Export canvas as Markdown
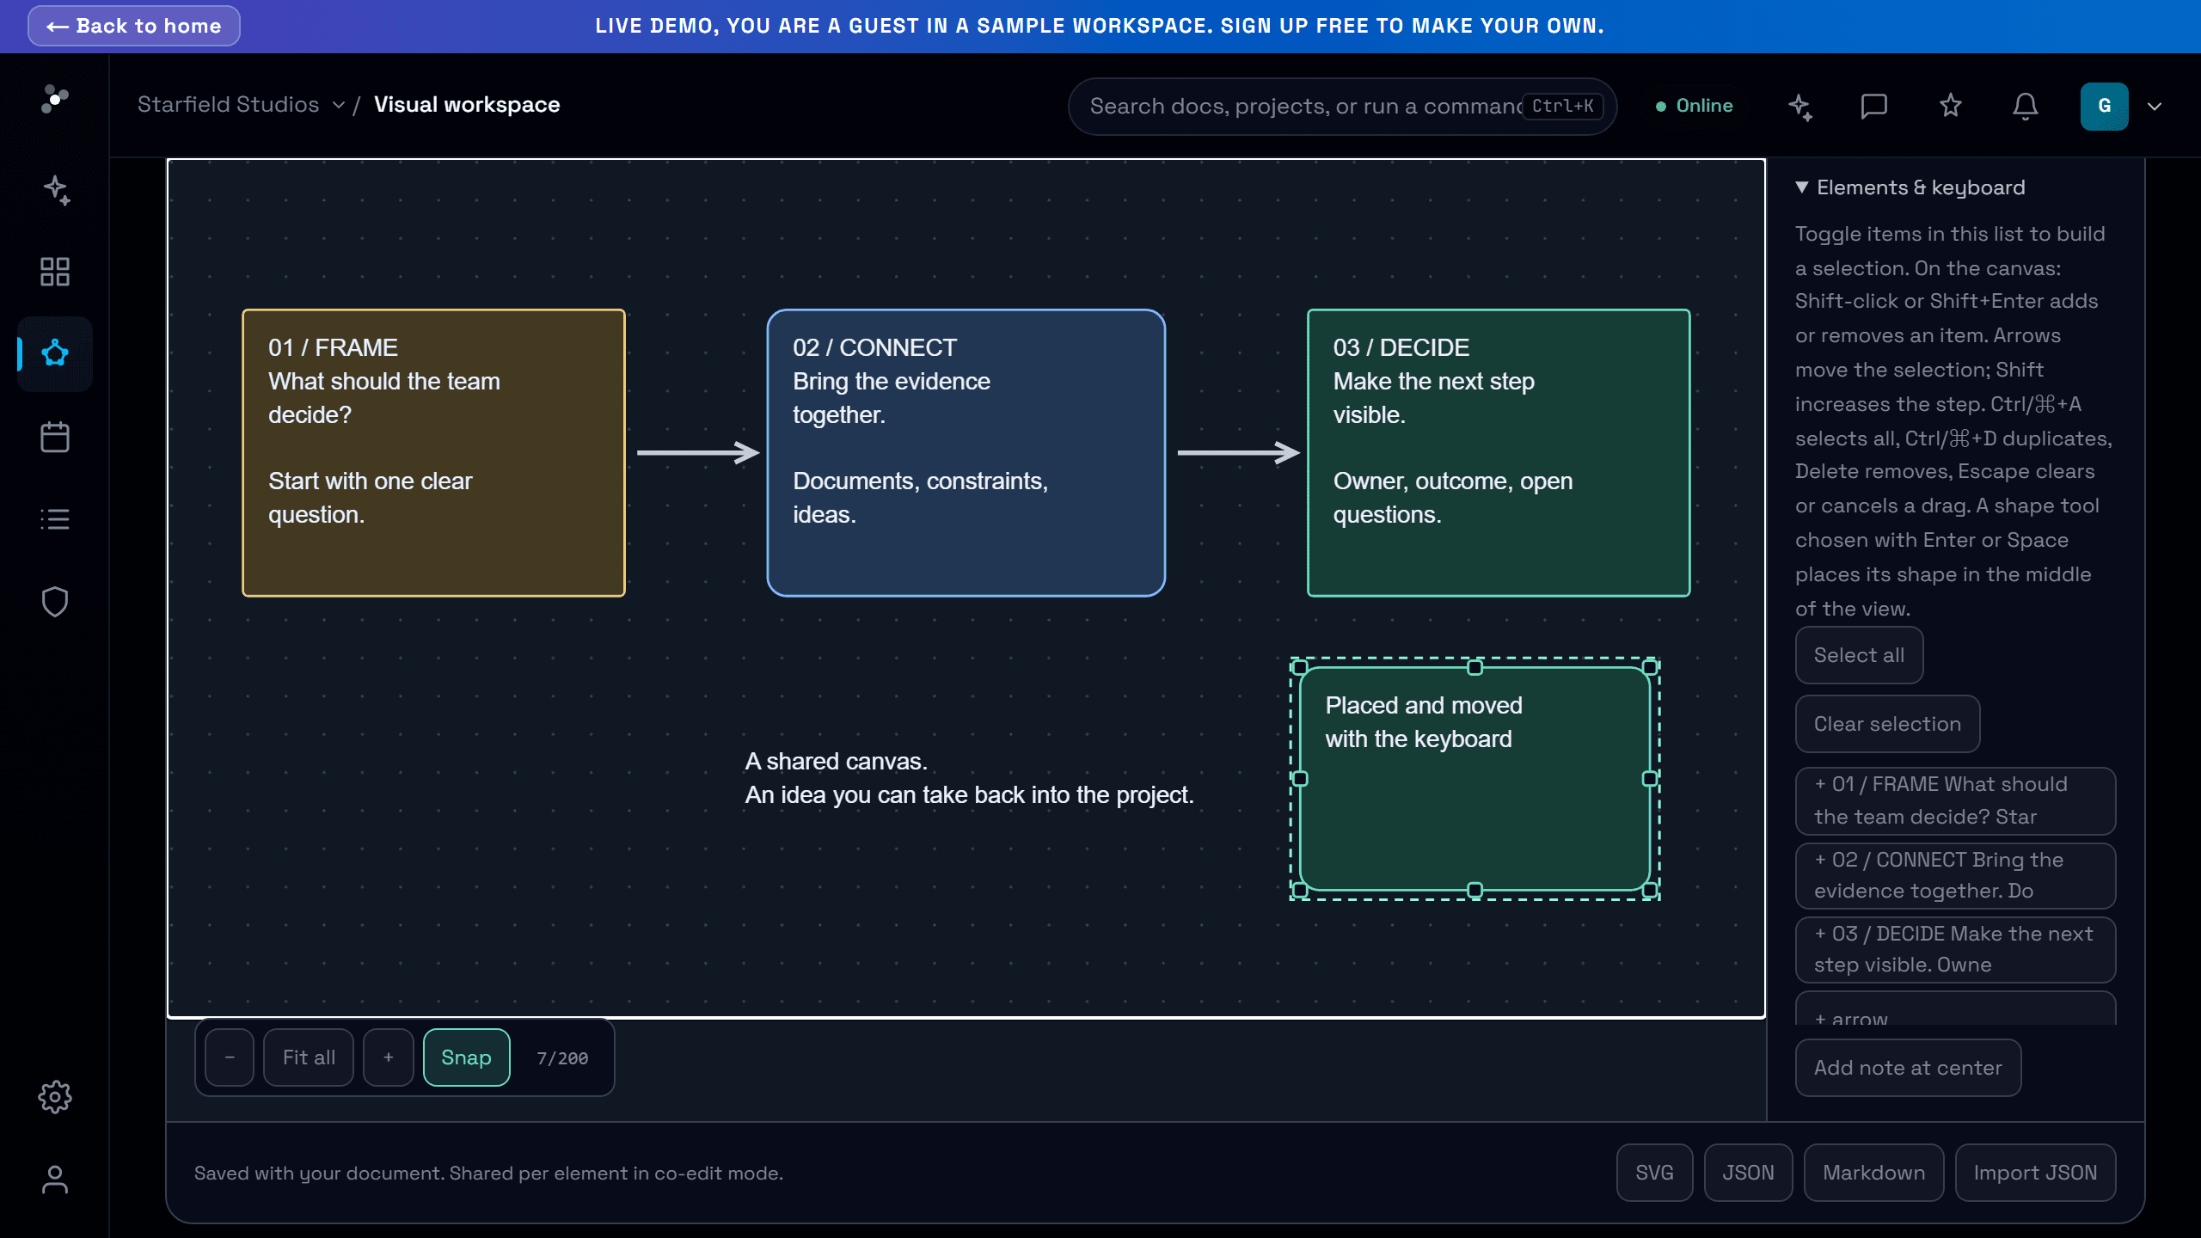The image size is (2201, 1238). pyautogui.click(x=1873, y=1173)
